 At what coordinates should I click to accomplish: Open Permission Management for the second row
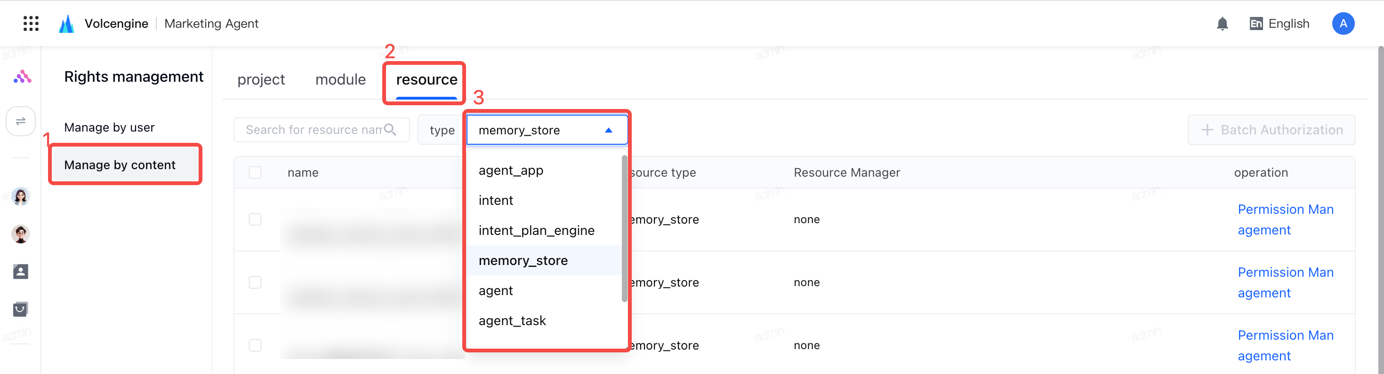pyautogui.click(x=1286, y=282)
